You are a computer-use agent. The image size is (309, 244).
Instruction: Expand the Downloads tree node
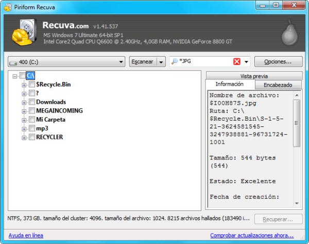[24, 103]
